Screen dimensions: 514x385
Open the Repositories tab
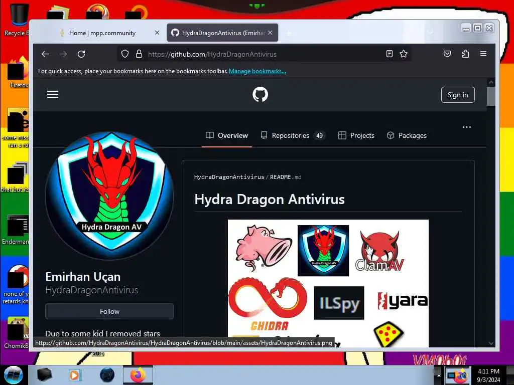[293, 135]
